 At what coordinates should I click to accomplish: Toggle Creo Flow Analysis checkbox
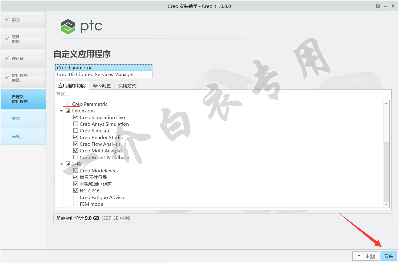(x=75, y=144)
